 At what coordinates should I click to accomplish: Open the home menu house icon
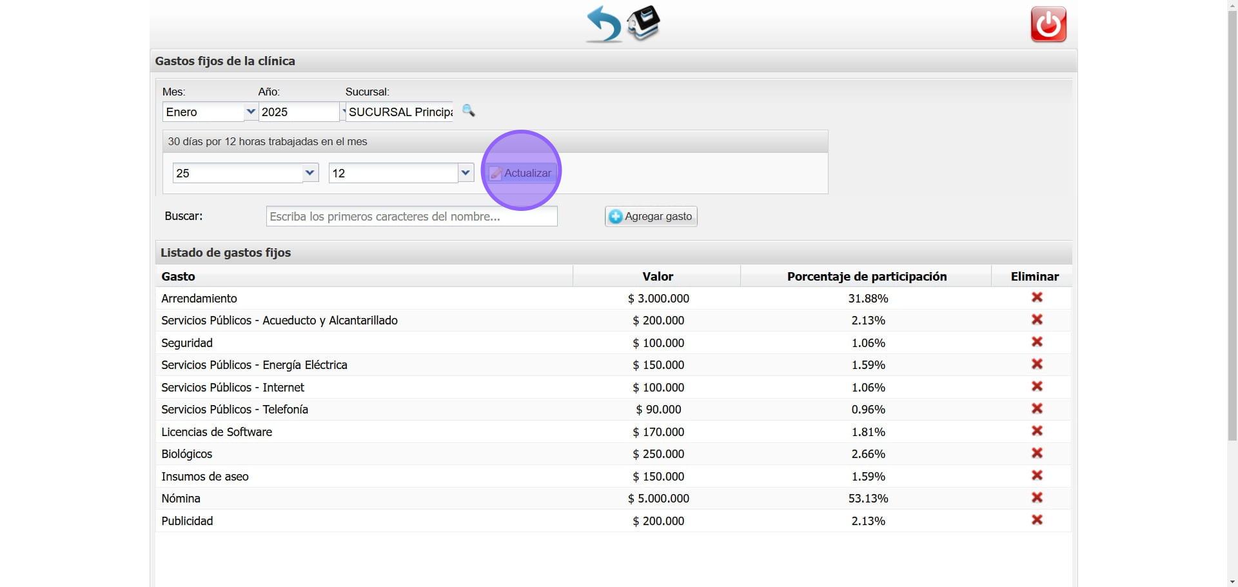[644, 23]
